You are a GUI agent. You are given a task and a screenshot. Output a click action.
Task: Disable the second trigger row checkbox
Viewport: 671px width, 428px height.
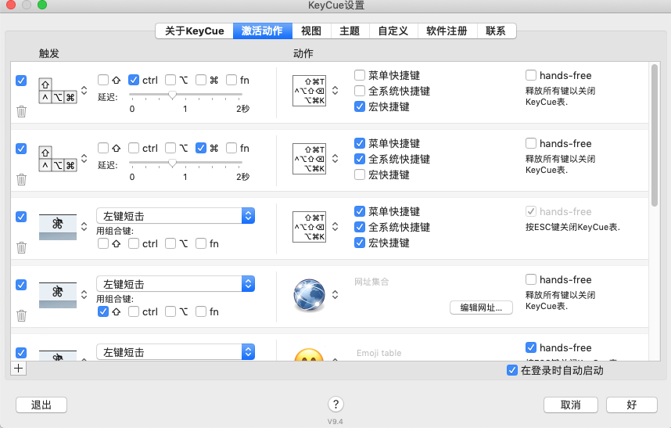[21, 149]
